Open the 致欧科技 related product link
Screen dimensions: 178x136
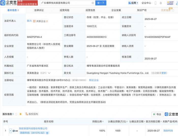(x=168, y=131)
